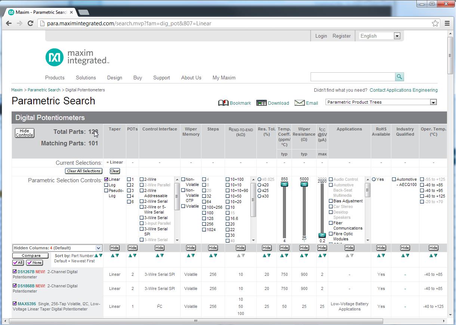Open the Chrome menu hamburger icon

pos(447,23)
